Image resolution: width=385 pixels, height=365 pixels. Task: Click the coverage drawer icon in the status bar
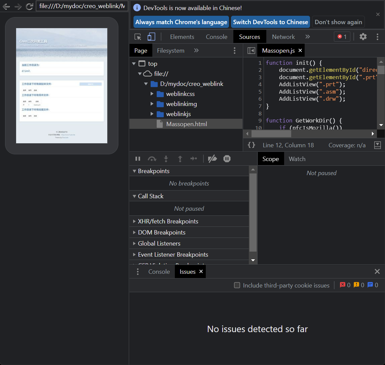coord(377,145)
